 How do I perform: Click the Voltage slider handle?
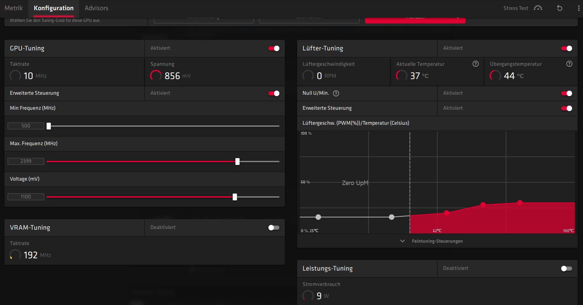click(235, 197)
